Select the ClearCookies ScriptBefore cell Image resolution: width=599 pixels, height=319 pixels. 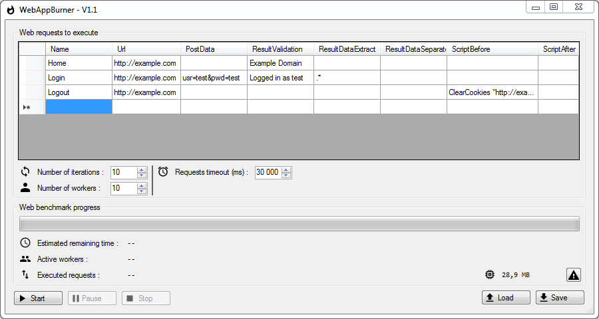(x=493, y=92)
